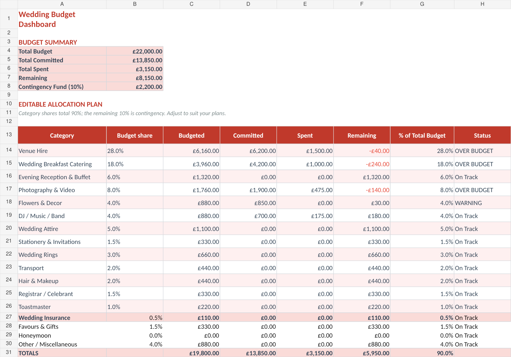This screenshot has height=357, width=511.
Task: Select Toastmaster category cell
Action: 62,307
